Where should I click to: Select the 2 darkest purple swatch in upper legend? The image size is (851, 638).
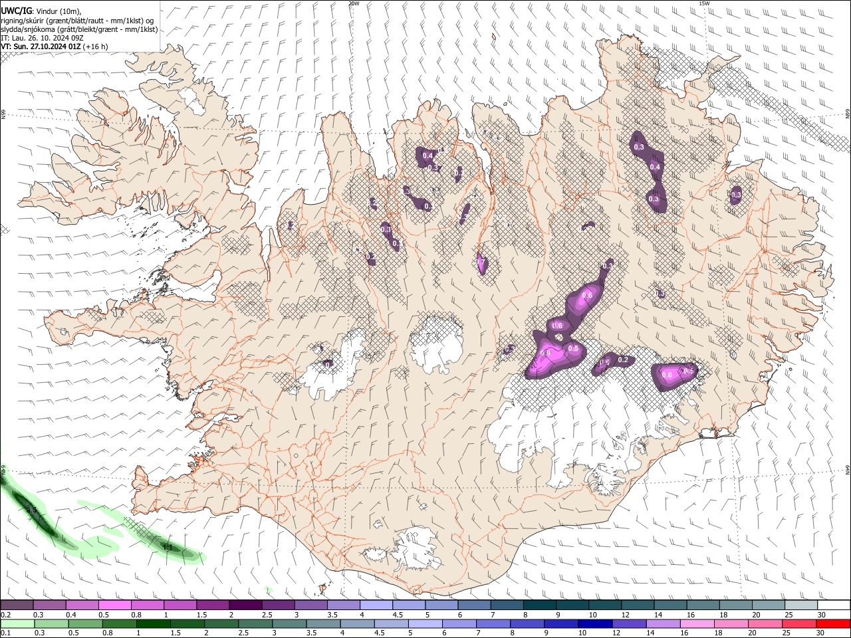[245, 605]
